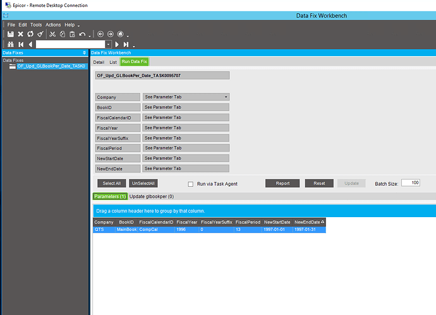This screenshot has width=436, height=315.
Task: Click the Batch Size input field
Action: point(411,183)
